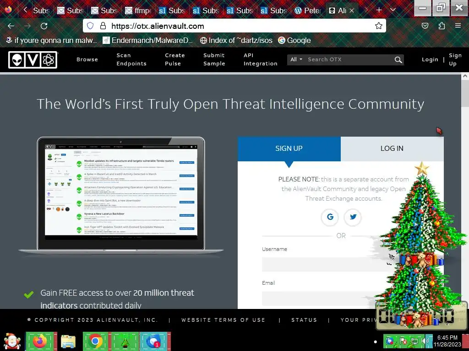Click the padlock site security icon

tap(103, 26)
